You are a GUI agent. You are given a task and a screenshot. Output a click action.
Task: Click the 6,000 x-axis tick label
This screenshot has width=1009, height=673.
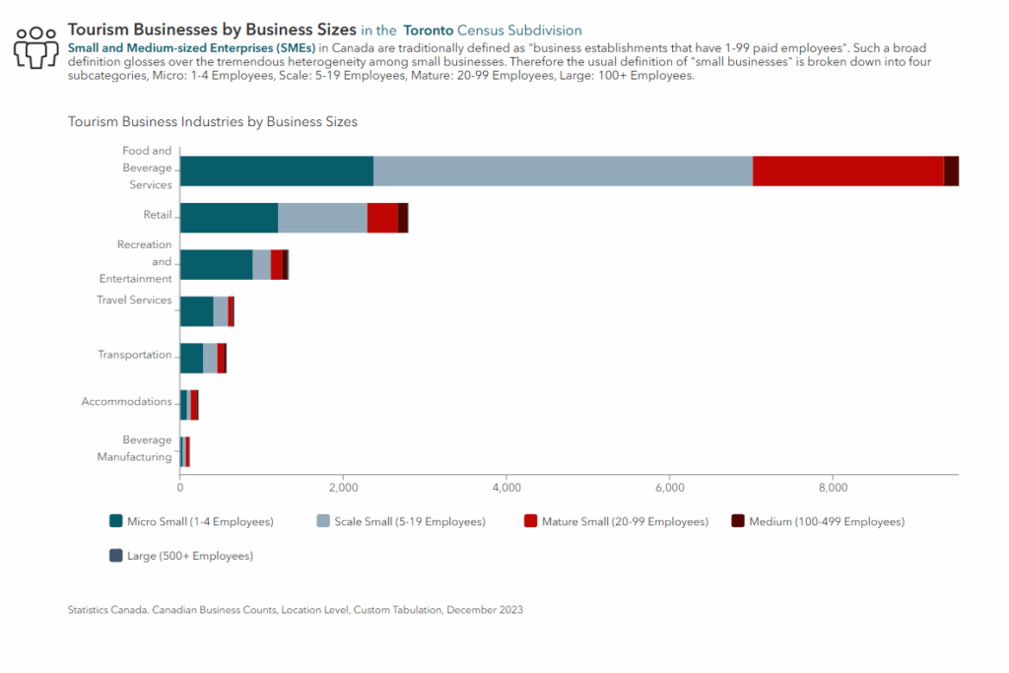pos(670,488)
